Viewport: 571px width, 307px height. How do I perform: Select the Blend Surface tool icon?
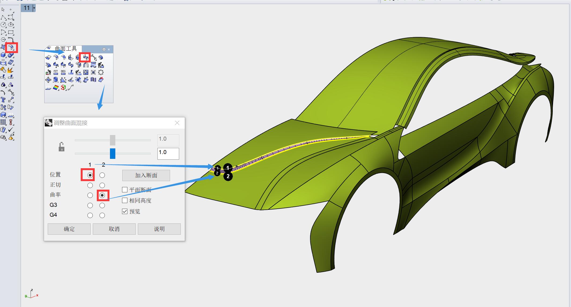[x=86, y=57]
